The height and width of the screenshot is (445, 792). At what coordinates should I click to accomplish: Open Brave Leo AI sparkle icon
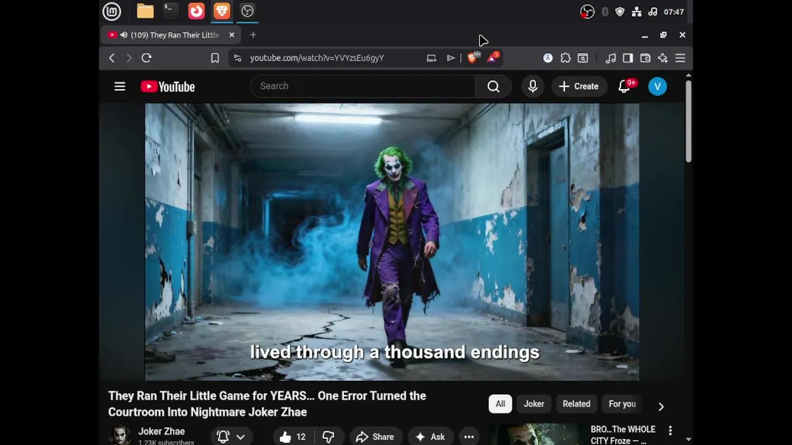pos(663,58)
